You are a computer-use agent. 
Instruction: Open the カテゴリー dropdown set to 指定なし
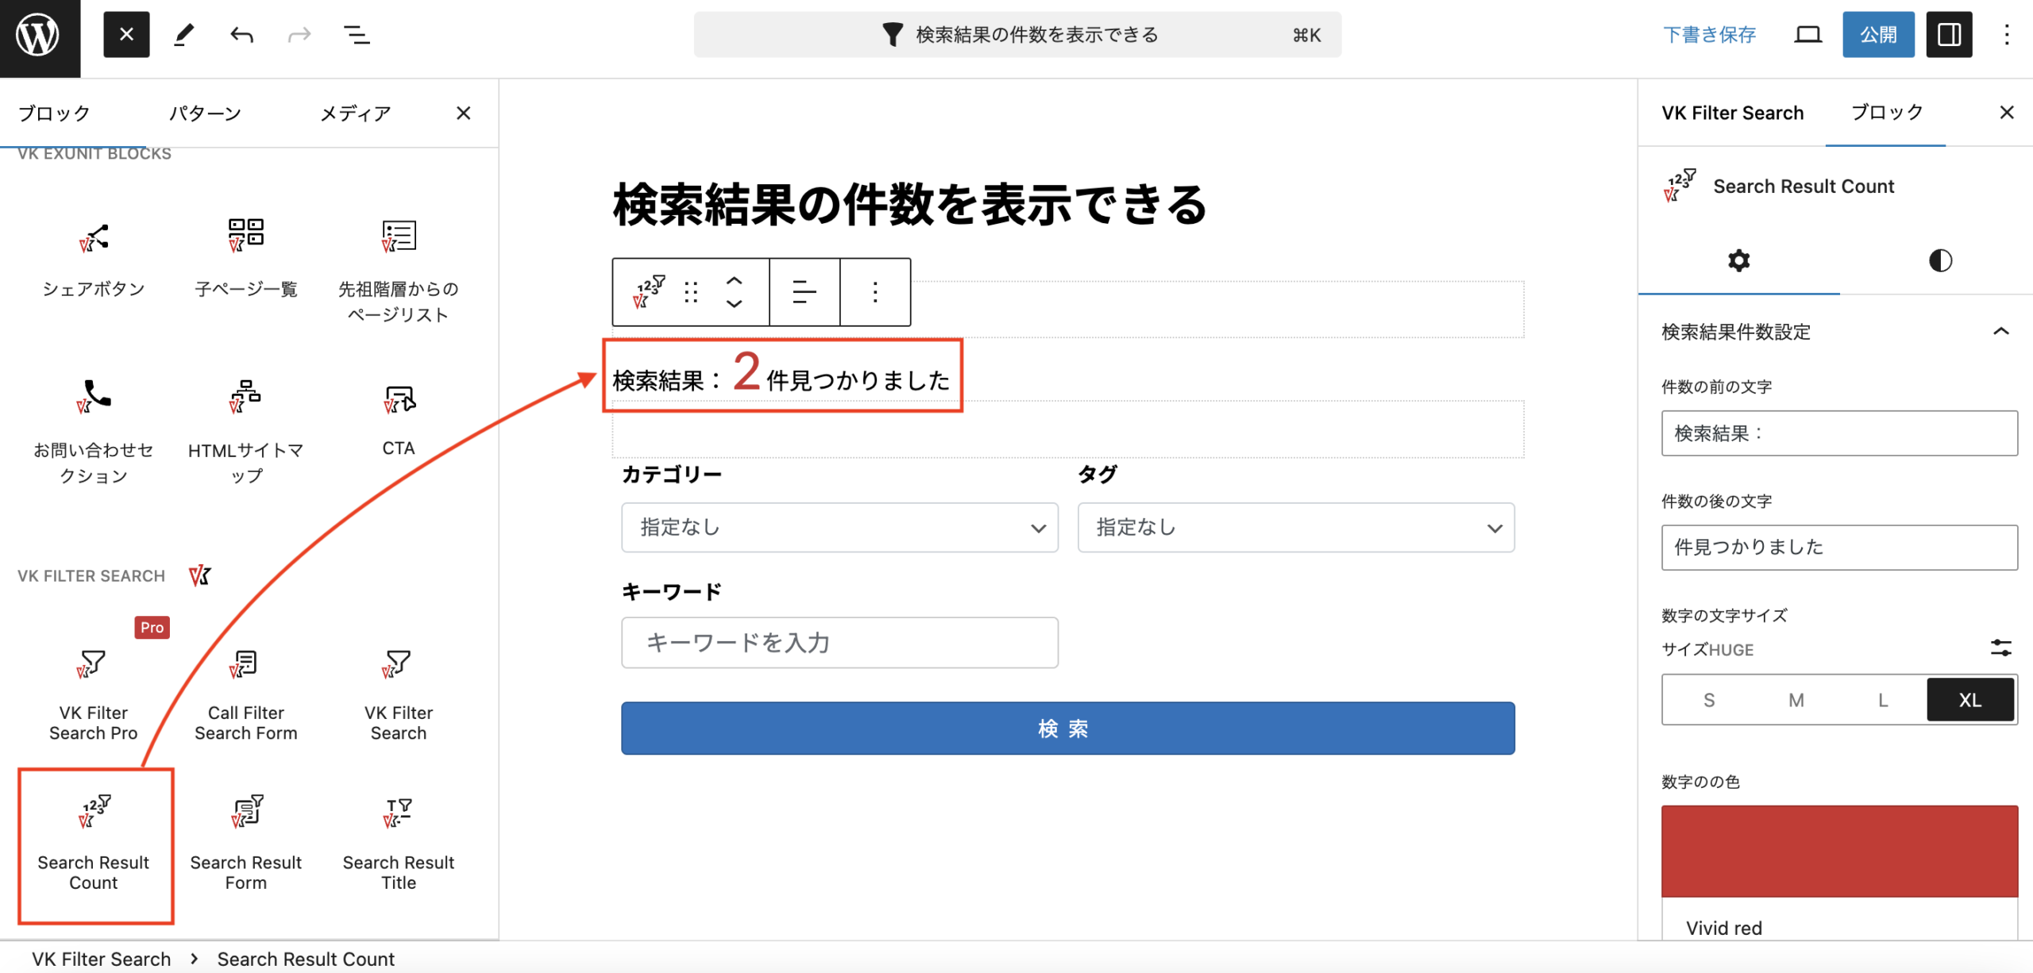839,527
